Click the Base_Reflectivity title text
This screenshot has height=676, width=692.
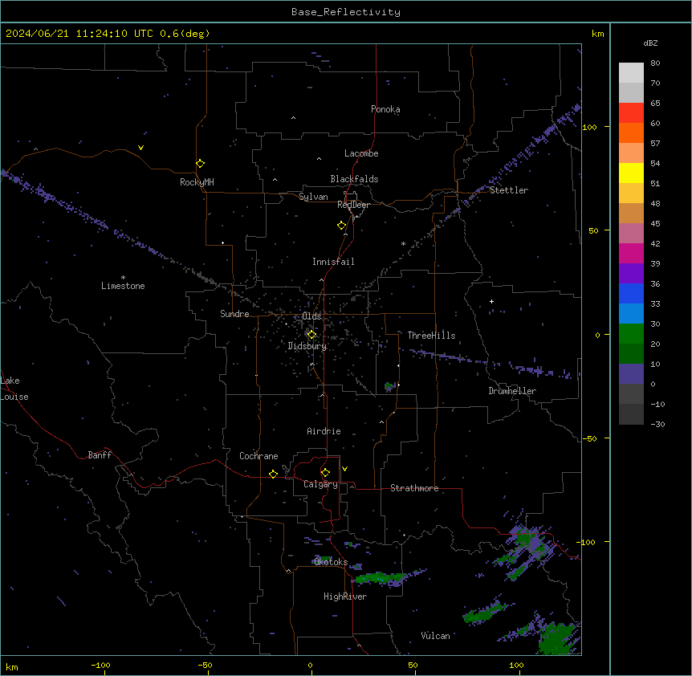point(346,12)
